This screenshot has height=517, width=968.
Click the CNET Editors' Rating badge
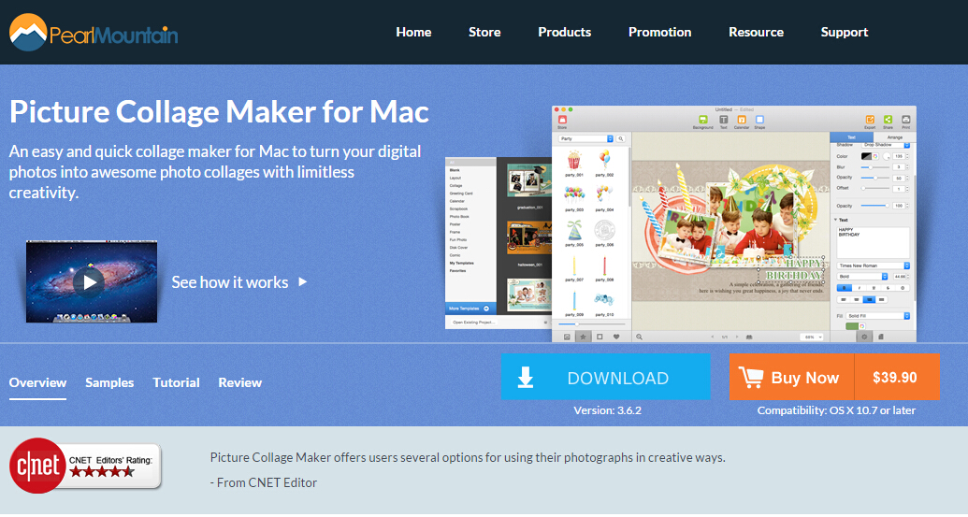[85, 466]
